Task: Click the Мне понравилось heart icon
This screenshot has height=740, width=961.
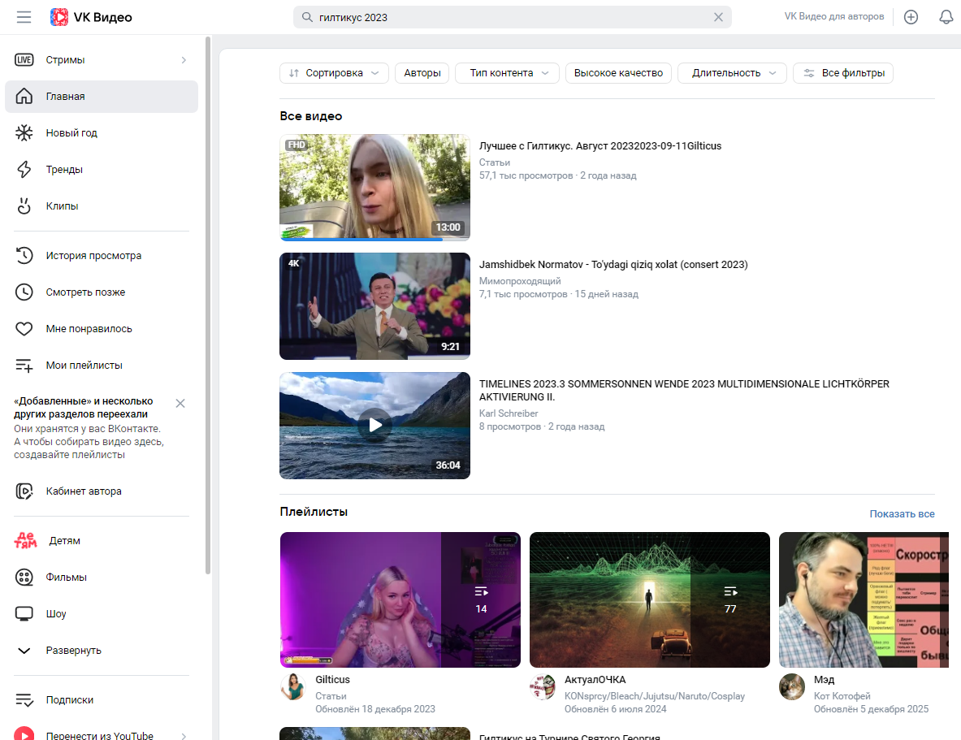Action: 24,329
